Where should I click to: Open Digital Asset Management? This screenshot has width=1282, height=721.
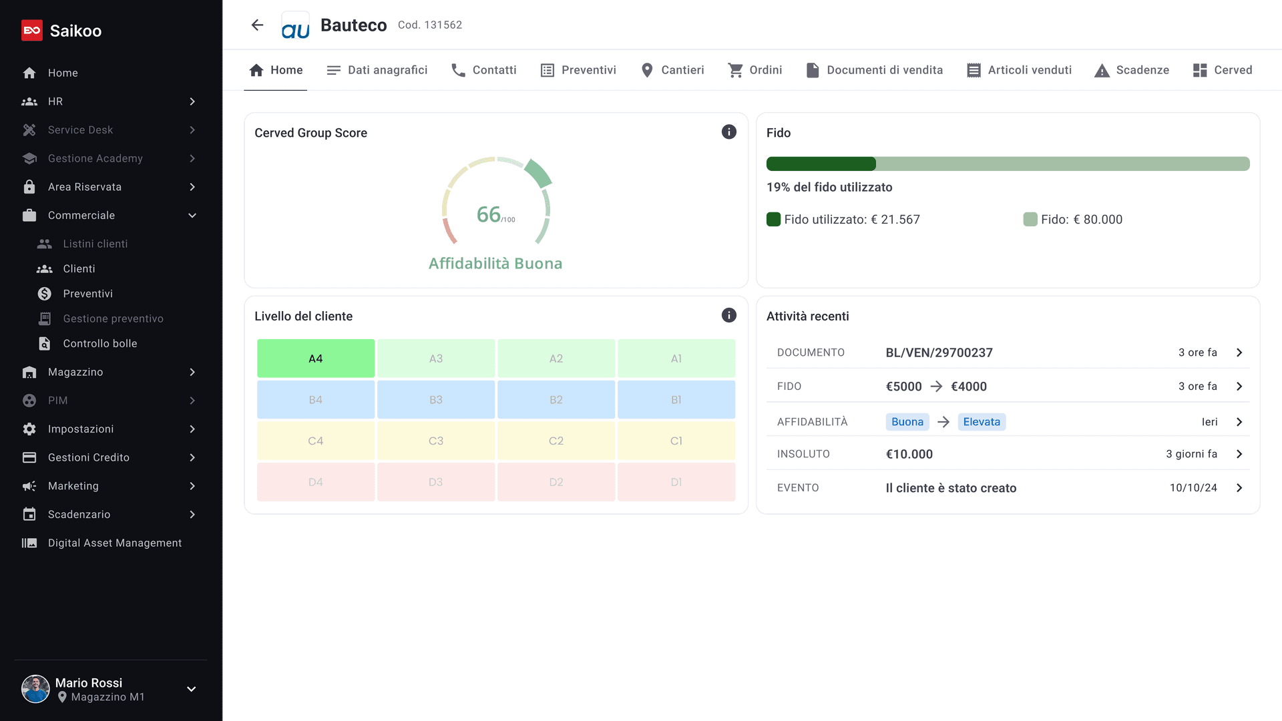point(114,543)
